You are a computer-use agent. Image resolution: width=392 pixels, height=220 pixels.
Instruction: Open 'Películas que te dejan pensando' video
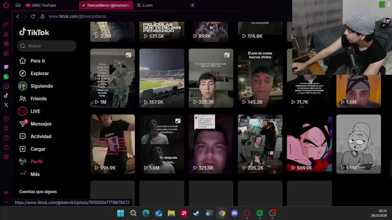162,31
